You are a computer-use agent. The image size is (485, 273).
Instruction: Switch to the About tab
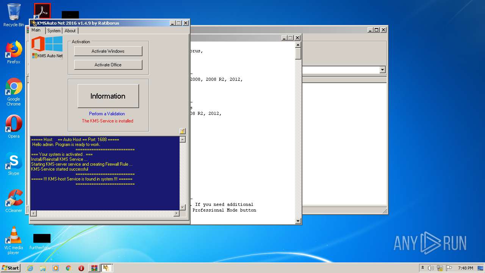click(x=70, y=31)
